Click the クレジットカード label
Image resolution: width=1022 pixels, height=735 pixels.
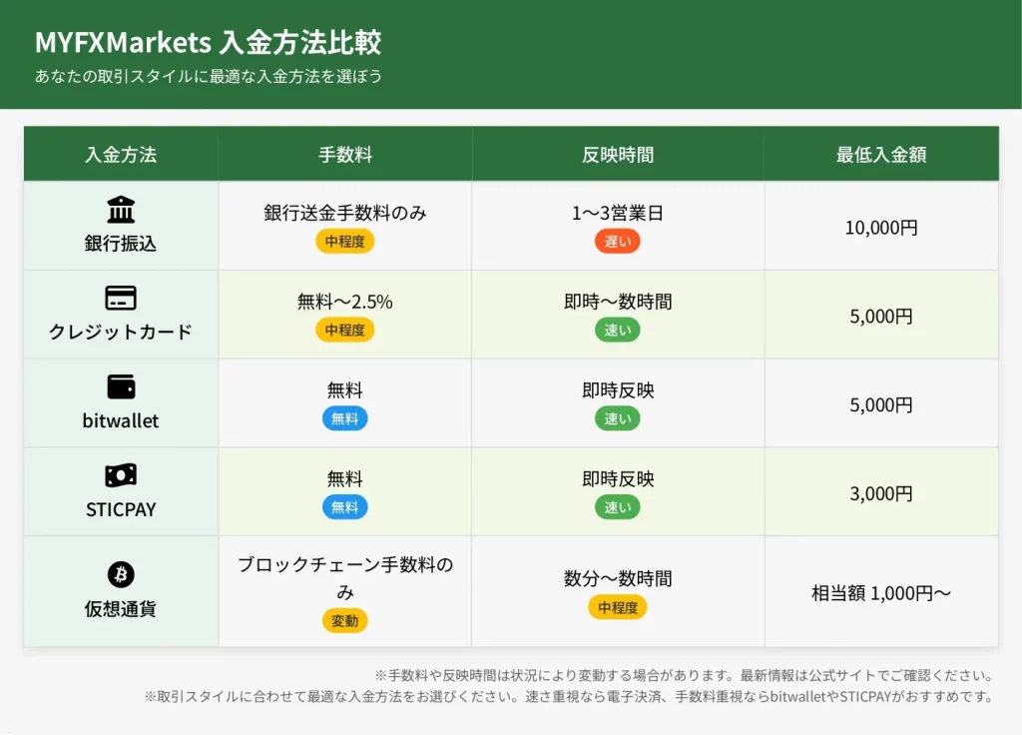pyautogui.click(x=121, y=332)
